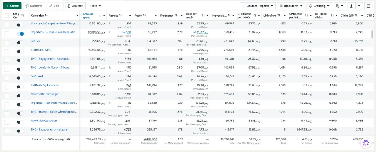
Task: Click the Clicks (all) column header label
Action: coord(347,16)
